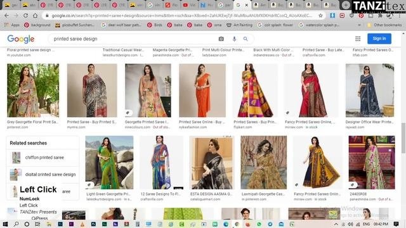Viewport: 406px width, 228px height.
Task: Open flipkart.com Printed Sarees image
Action: click(x=255, y=91)
